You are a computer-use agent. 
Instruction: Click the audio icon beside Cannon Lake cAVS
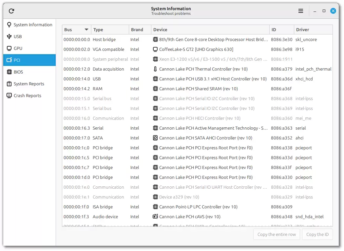tap(155, 217)
